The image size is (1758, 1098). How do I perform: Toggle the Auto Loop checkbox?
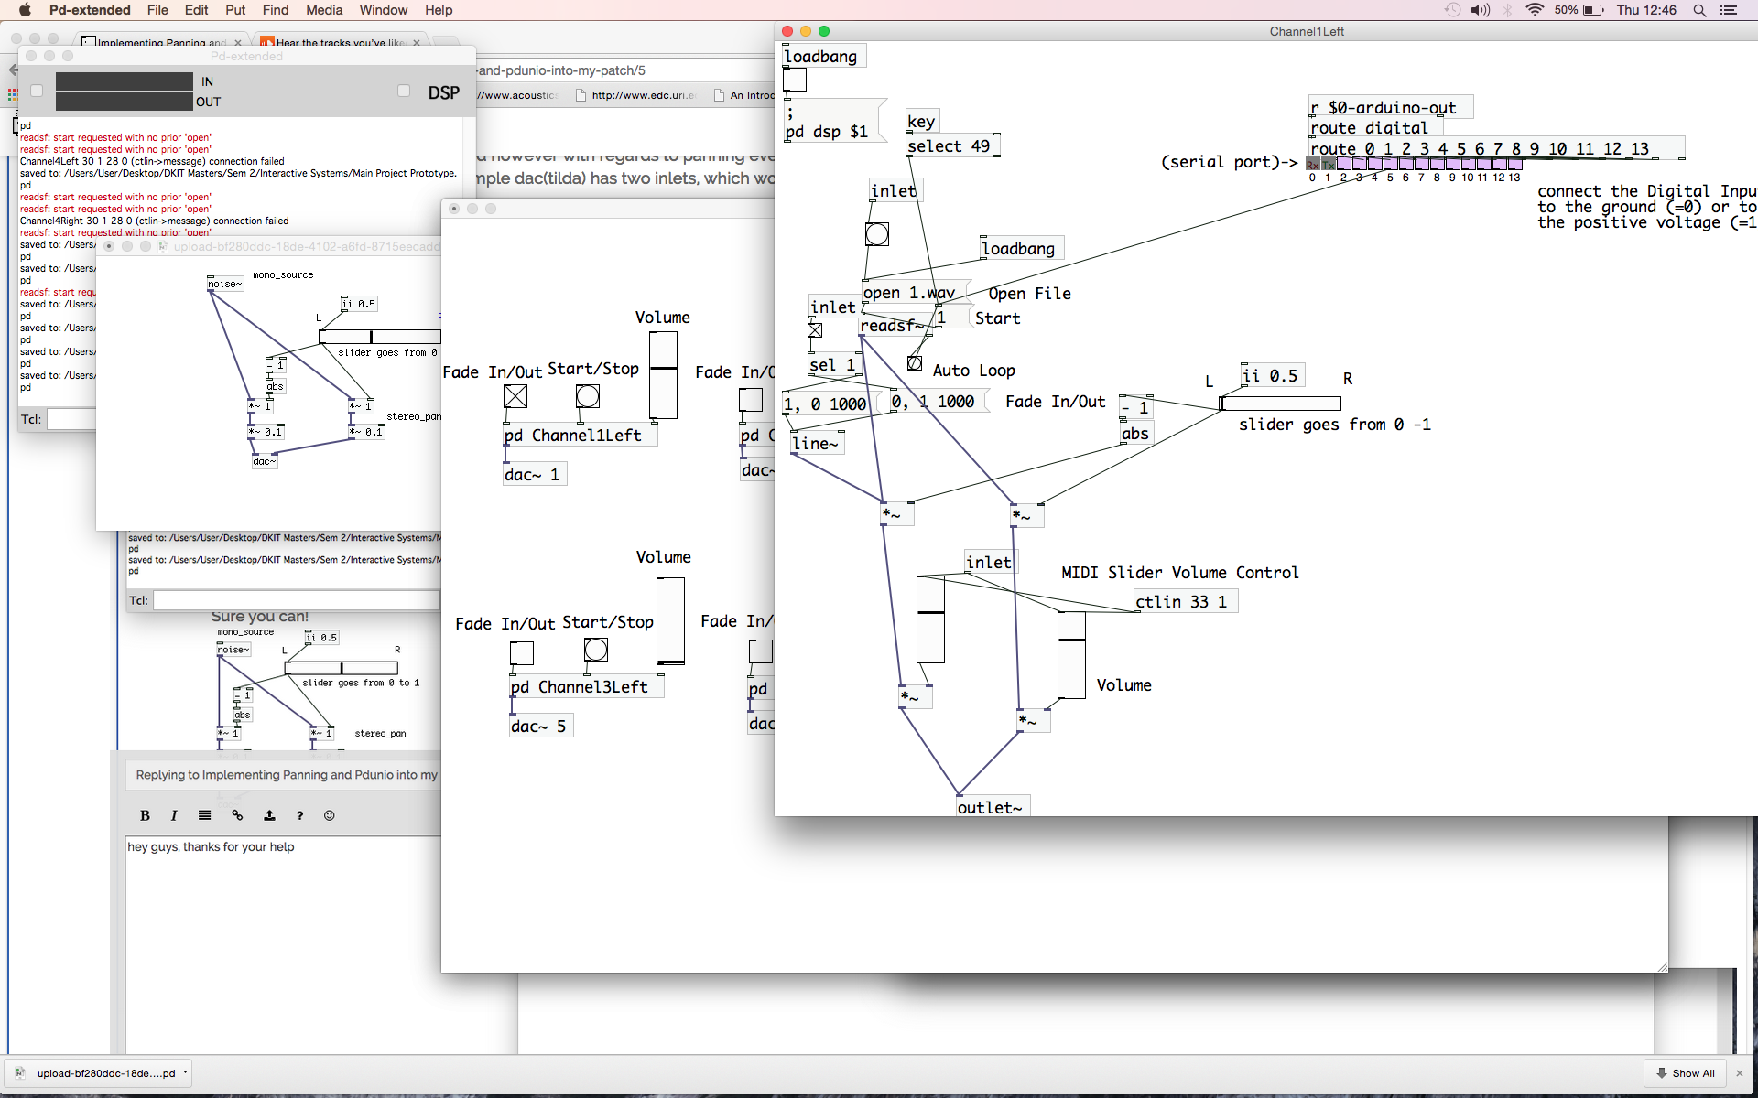(914, 363)
